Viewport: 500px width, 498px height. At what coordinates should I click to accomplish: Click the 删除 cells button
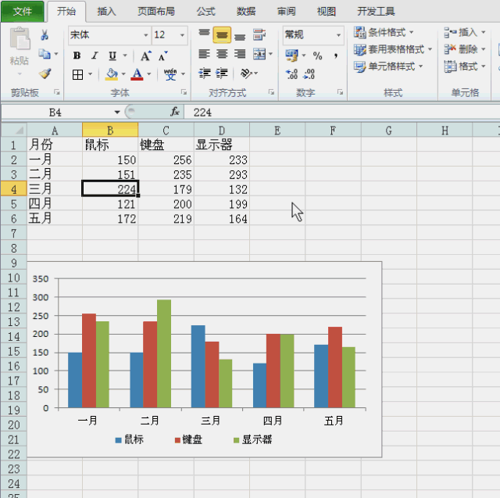click(x=465, y=49)
